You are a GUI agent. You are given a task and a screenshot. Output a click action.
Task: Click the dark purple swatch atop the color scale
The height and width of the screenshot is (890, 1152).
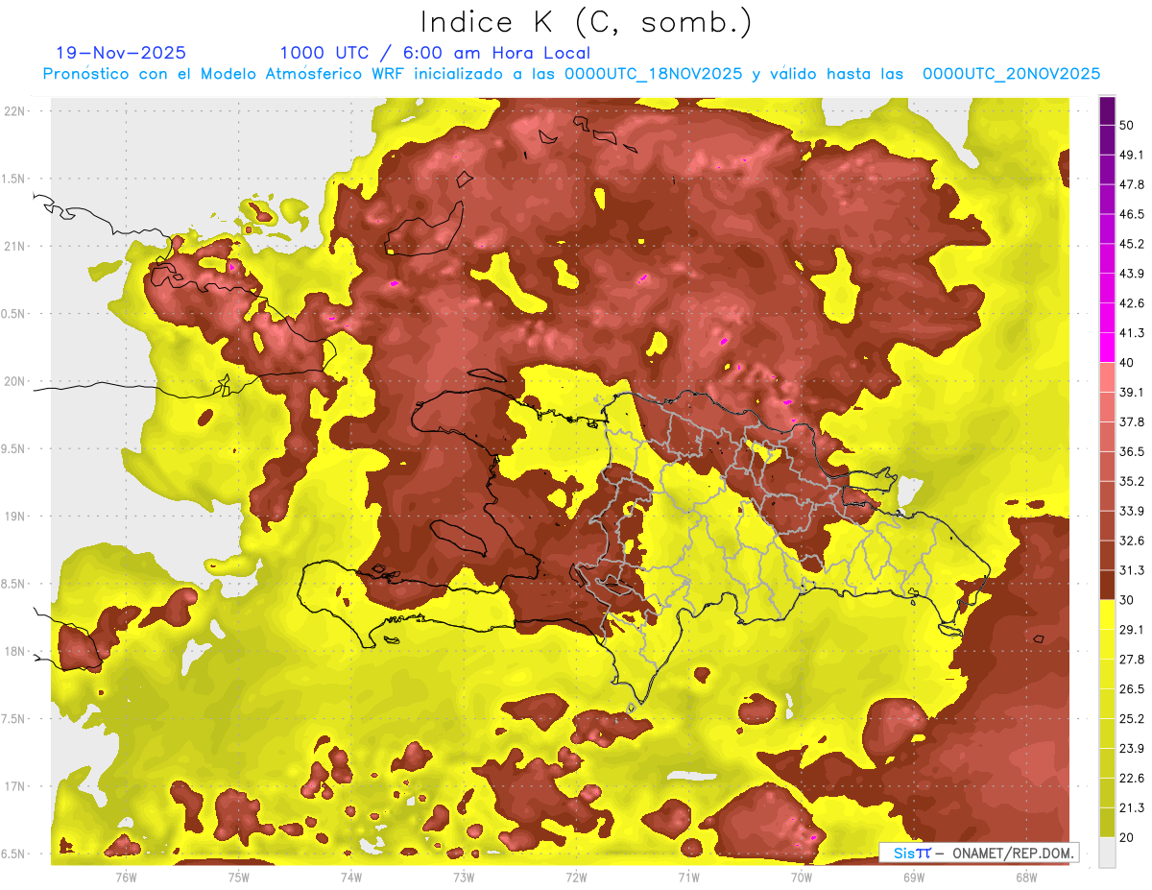point(1107,110)
